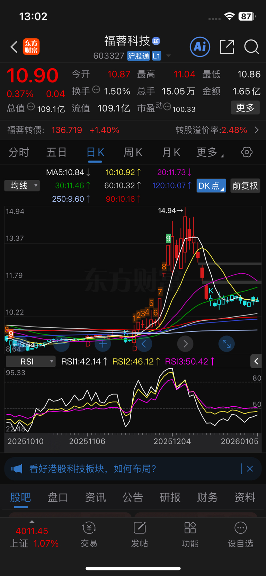Switch to 分时 chart tab
Screen dimensions: 266x576
19,152
